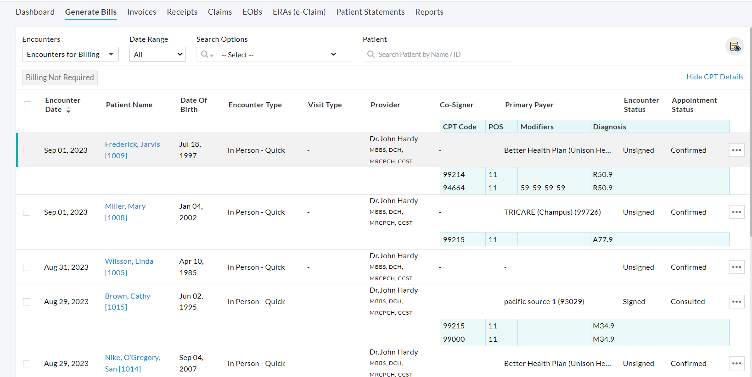The width and height of the screenshot is (752, 377).
Task: Switch to the Invoices tab
Action: 141,12
